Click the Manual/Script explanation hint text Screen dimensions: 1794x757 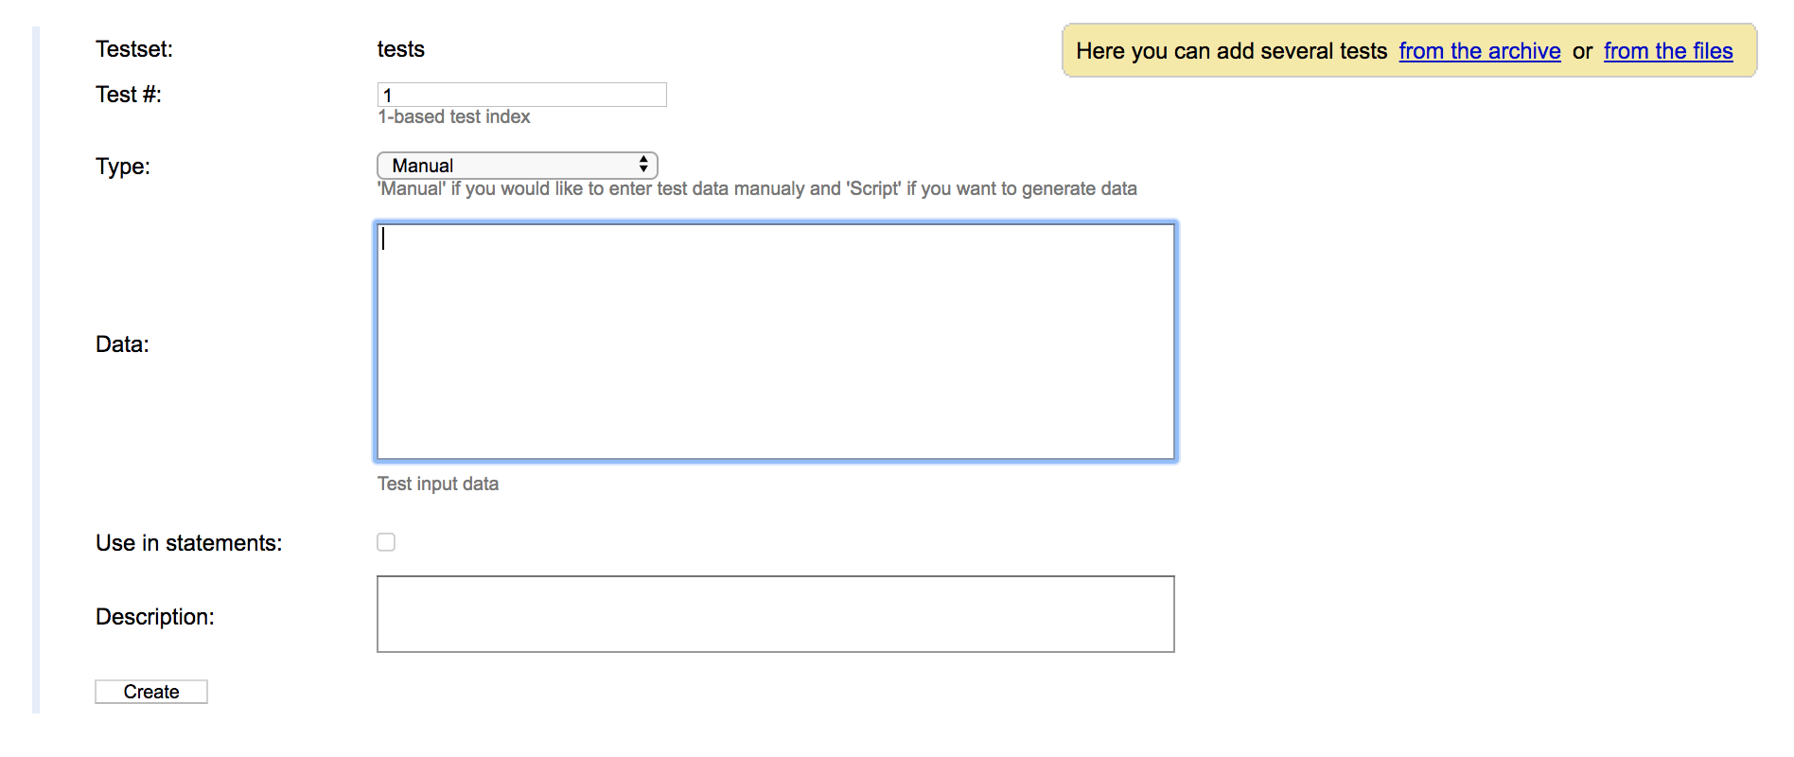(x=757, y=188)
